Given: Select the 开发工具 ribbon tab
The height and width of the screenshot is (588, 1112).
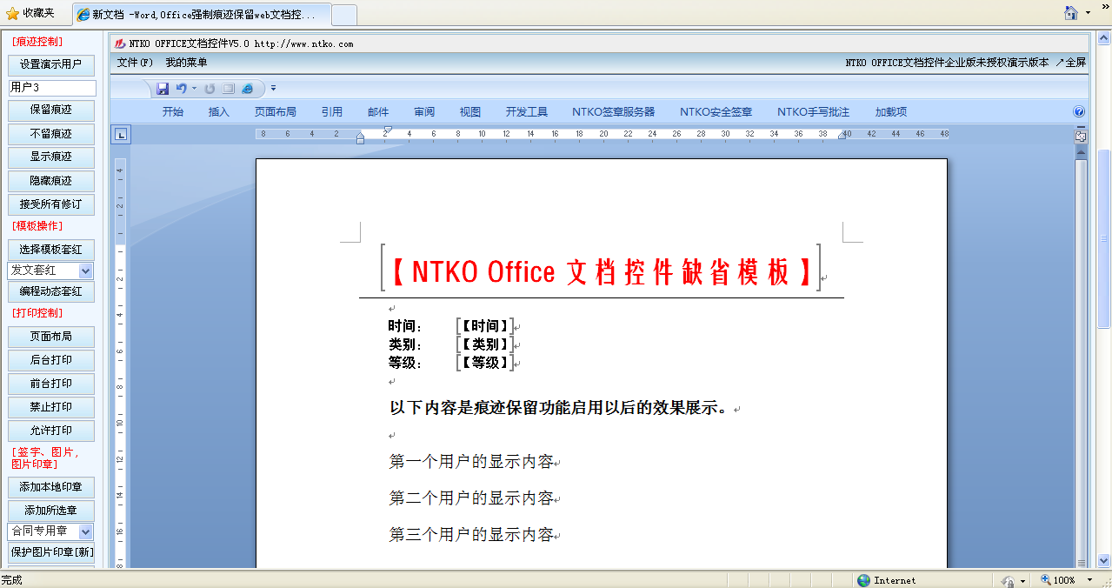Looking at the screenshot, I should click(x=527, y=111).
